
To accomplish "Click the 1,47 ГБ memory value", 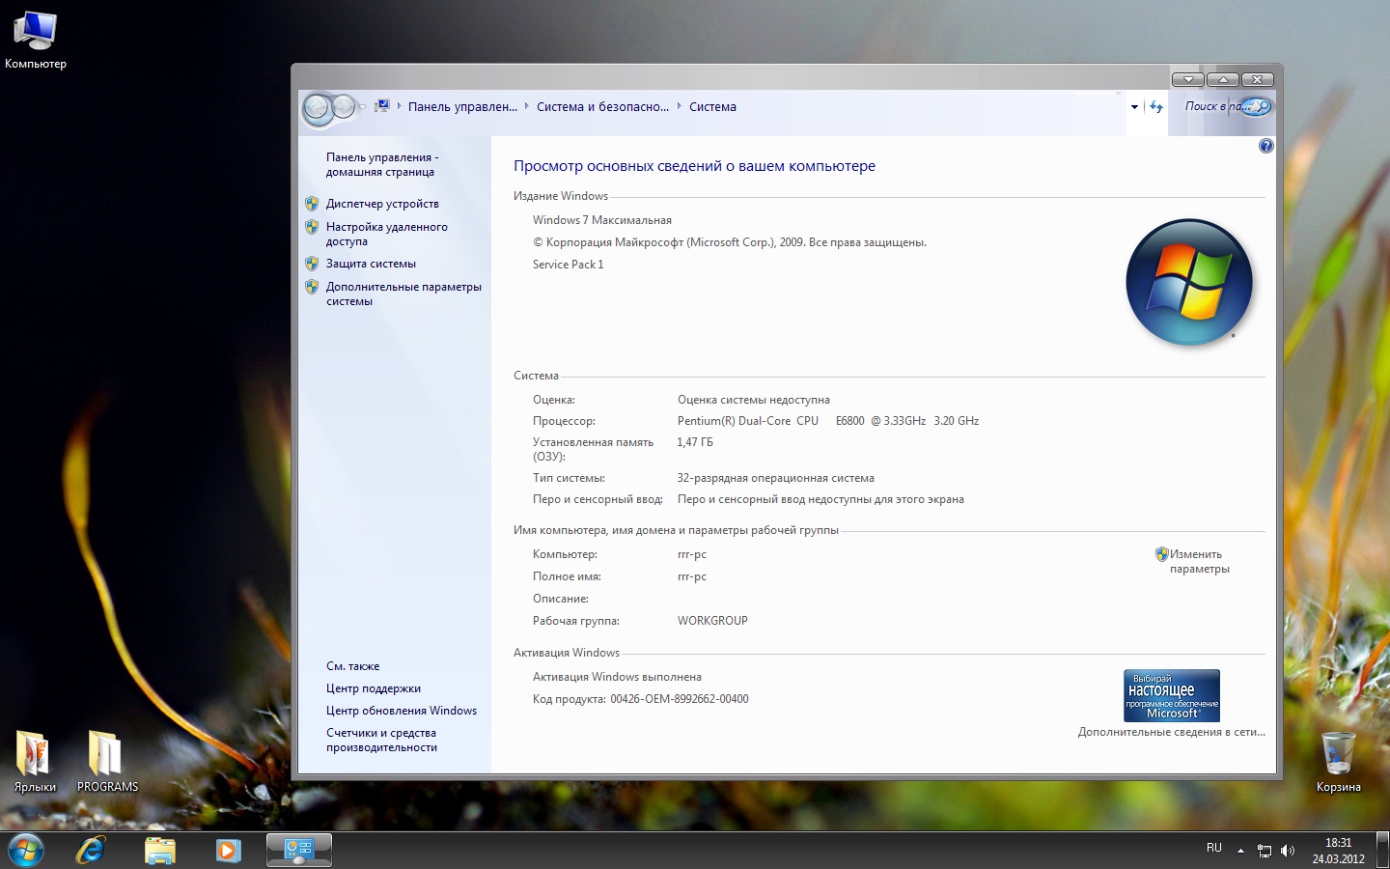I will 695,442.
